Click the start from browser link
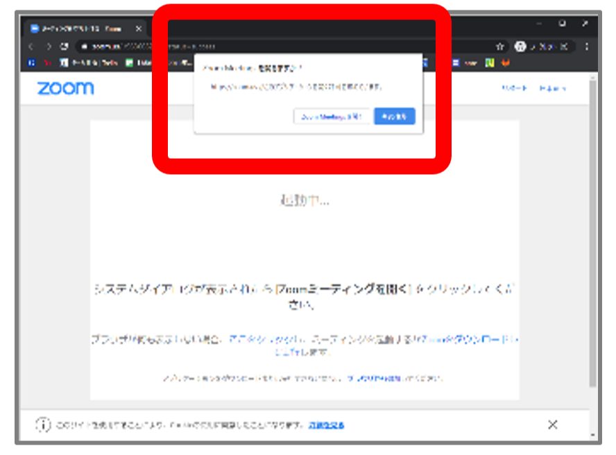This screenshot has width=616, height=455. (x=374, y=379)
